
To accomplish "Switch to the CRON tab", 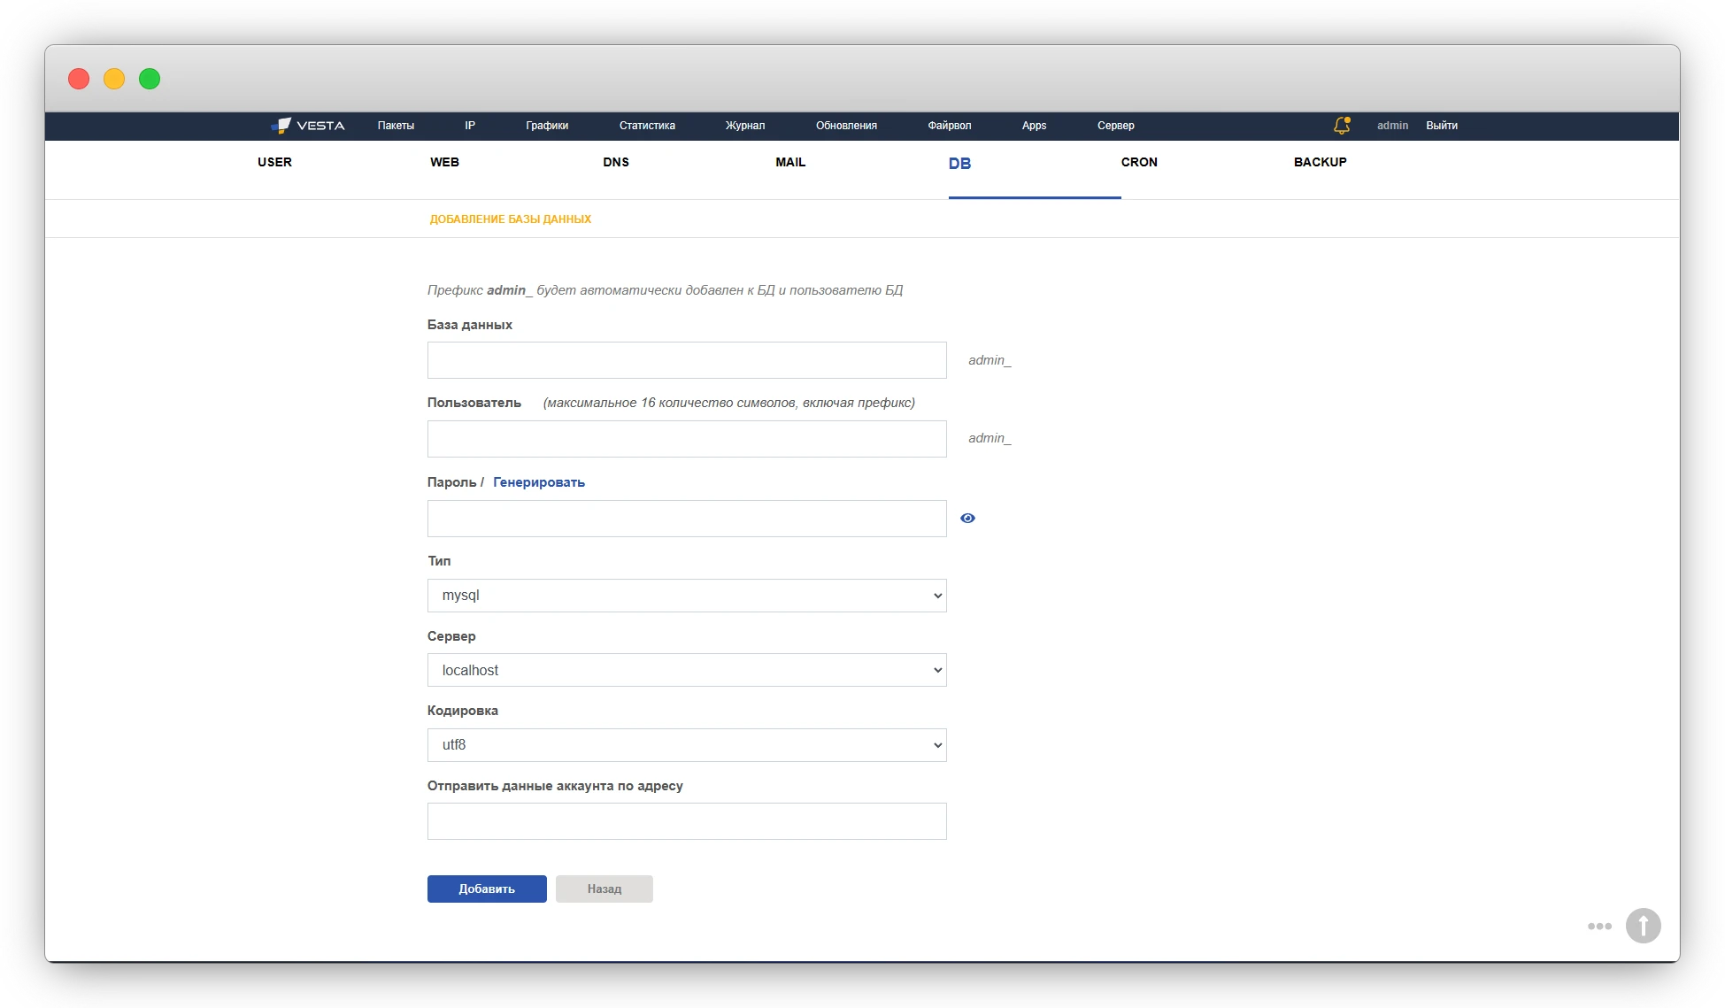I will [1138, 162].
